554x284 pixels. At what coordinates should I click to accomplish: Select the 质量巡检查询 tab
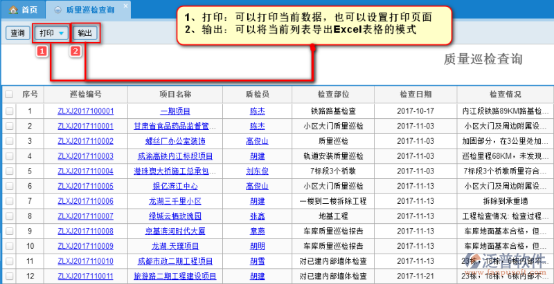(x=88, y=10)
